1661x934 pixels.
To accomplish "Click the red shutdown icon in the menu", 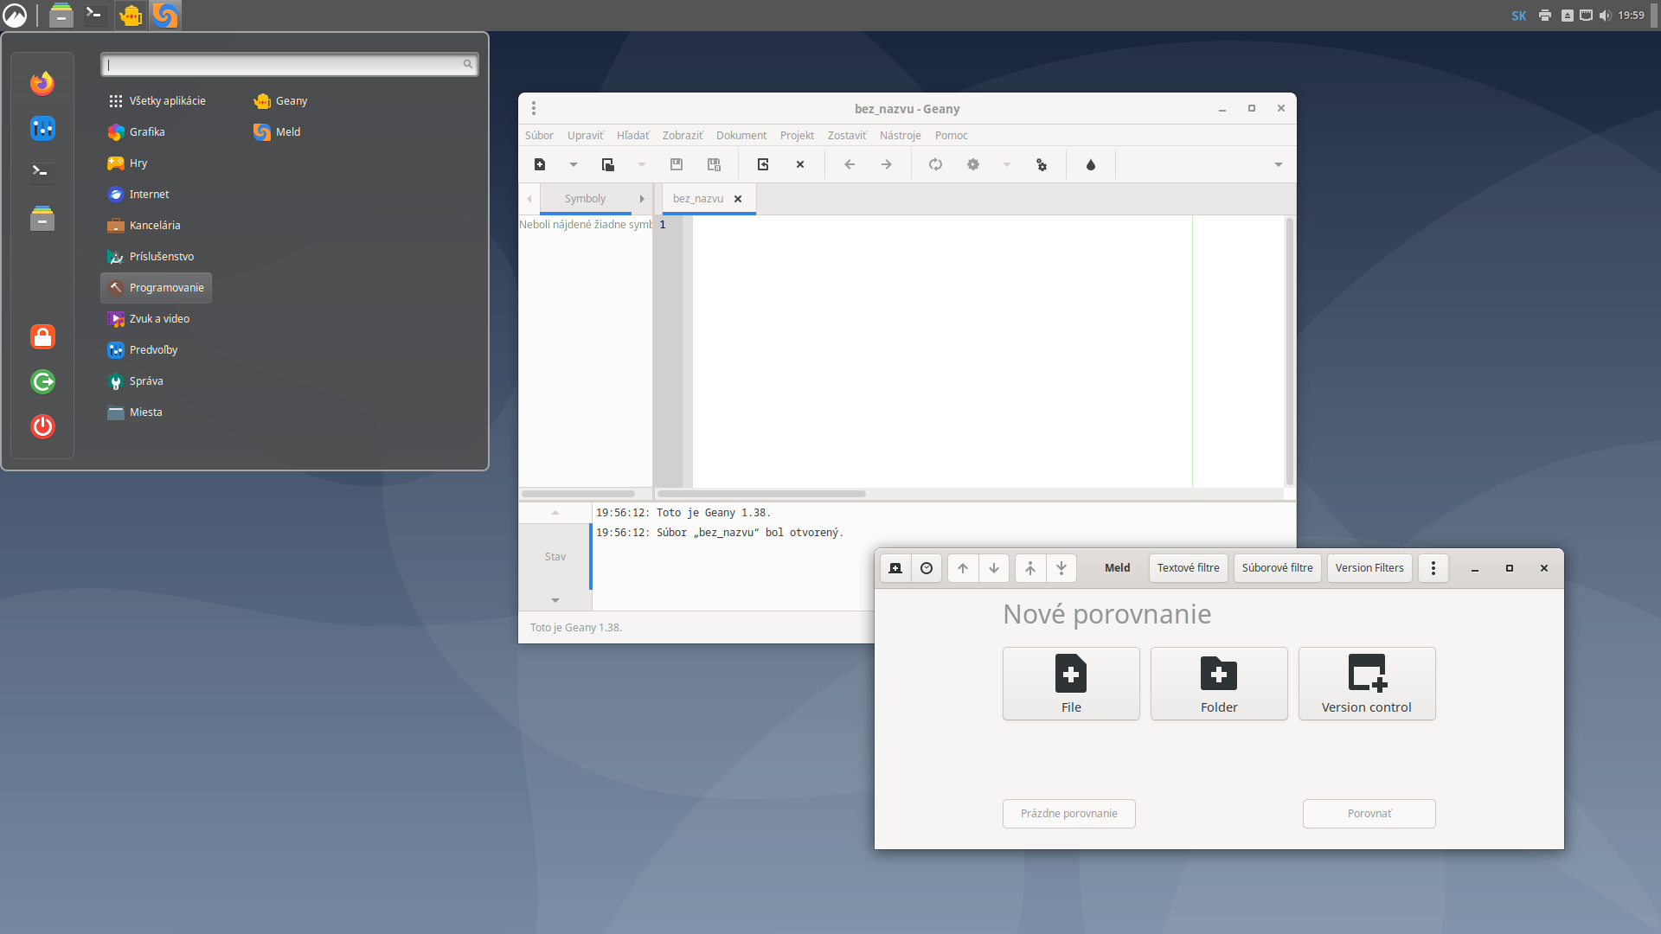I will 42,426.
